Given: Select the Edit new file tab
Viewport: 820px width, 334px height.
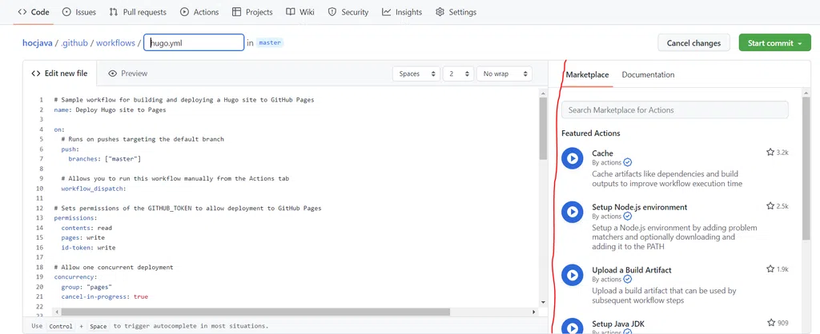Looking at the screenshot, I should click(x=59, y=74).
